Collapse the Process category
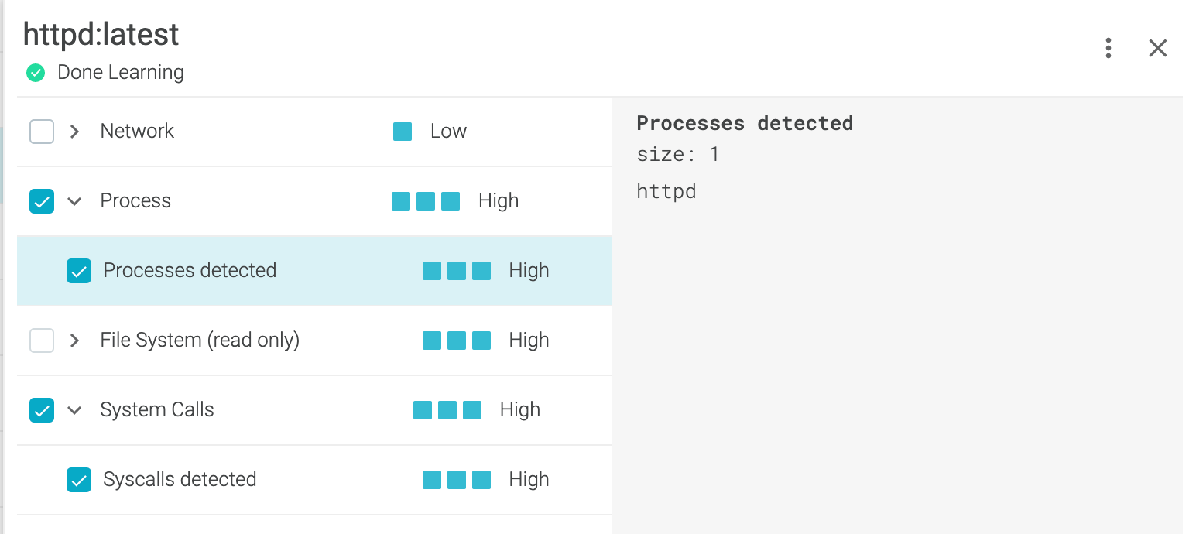 (x=74, y=201)
